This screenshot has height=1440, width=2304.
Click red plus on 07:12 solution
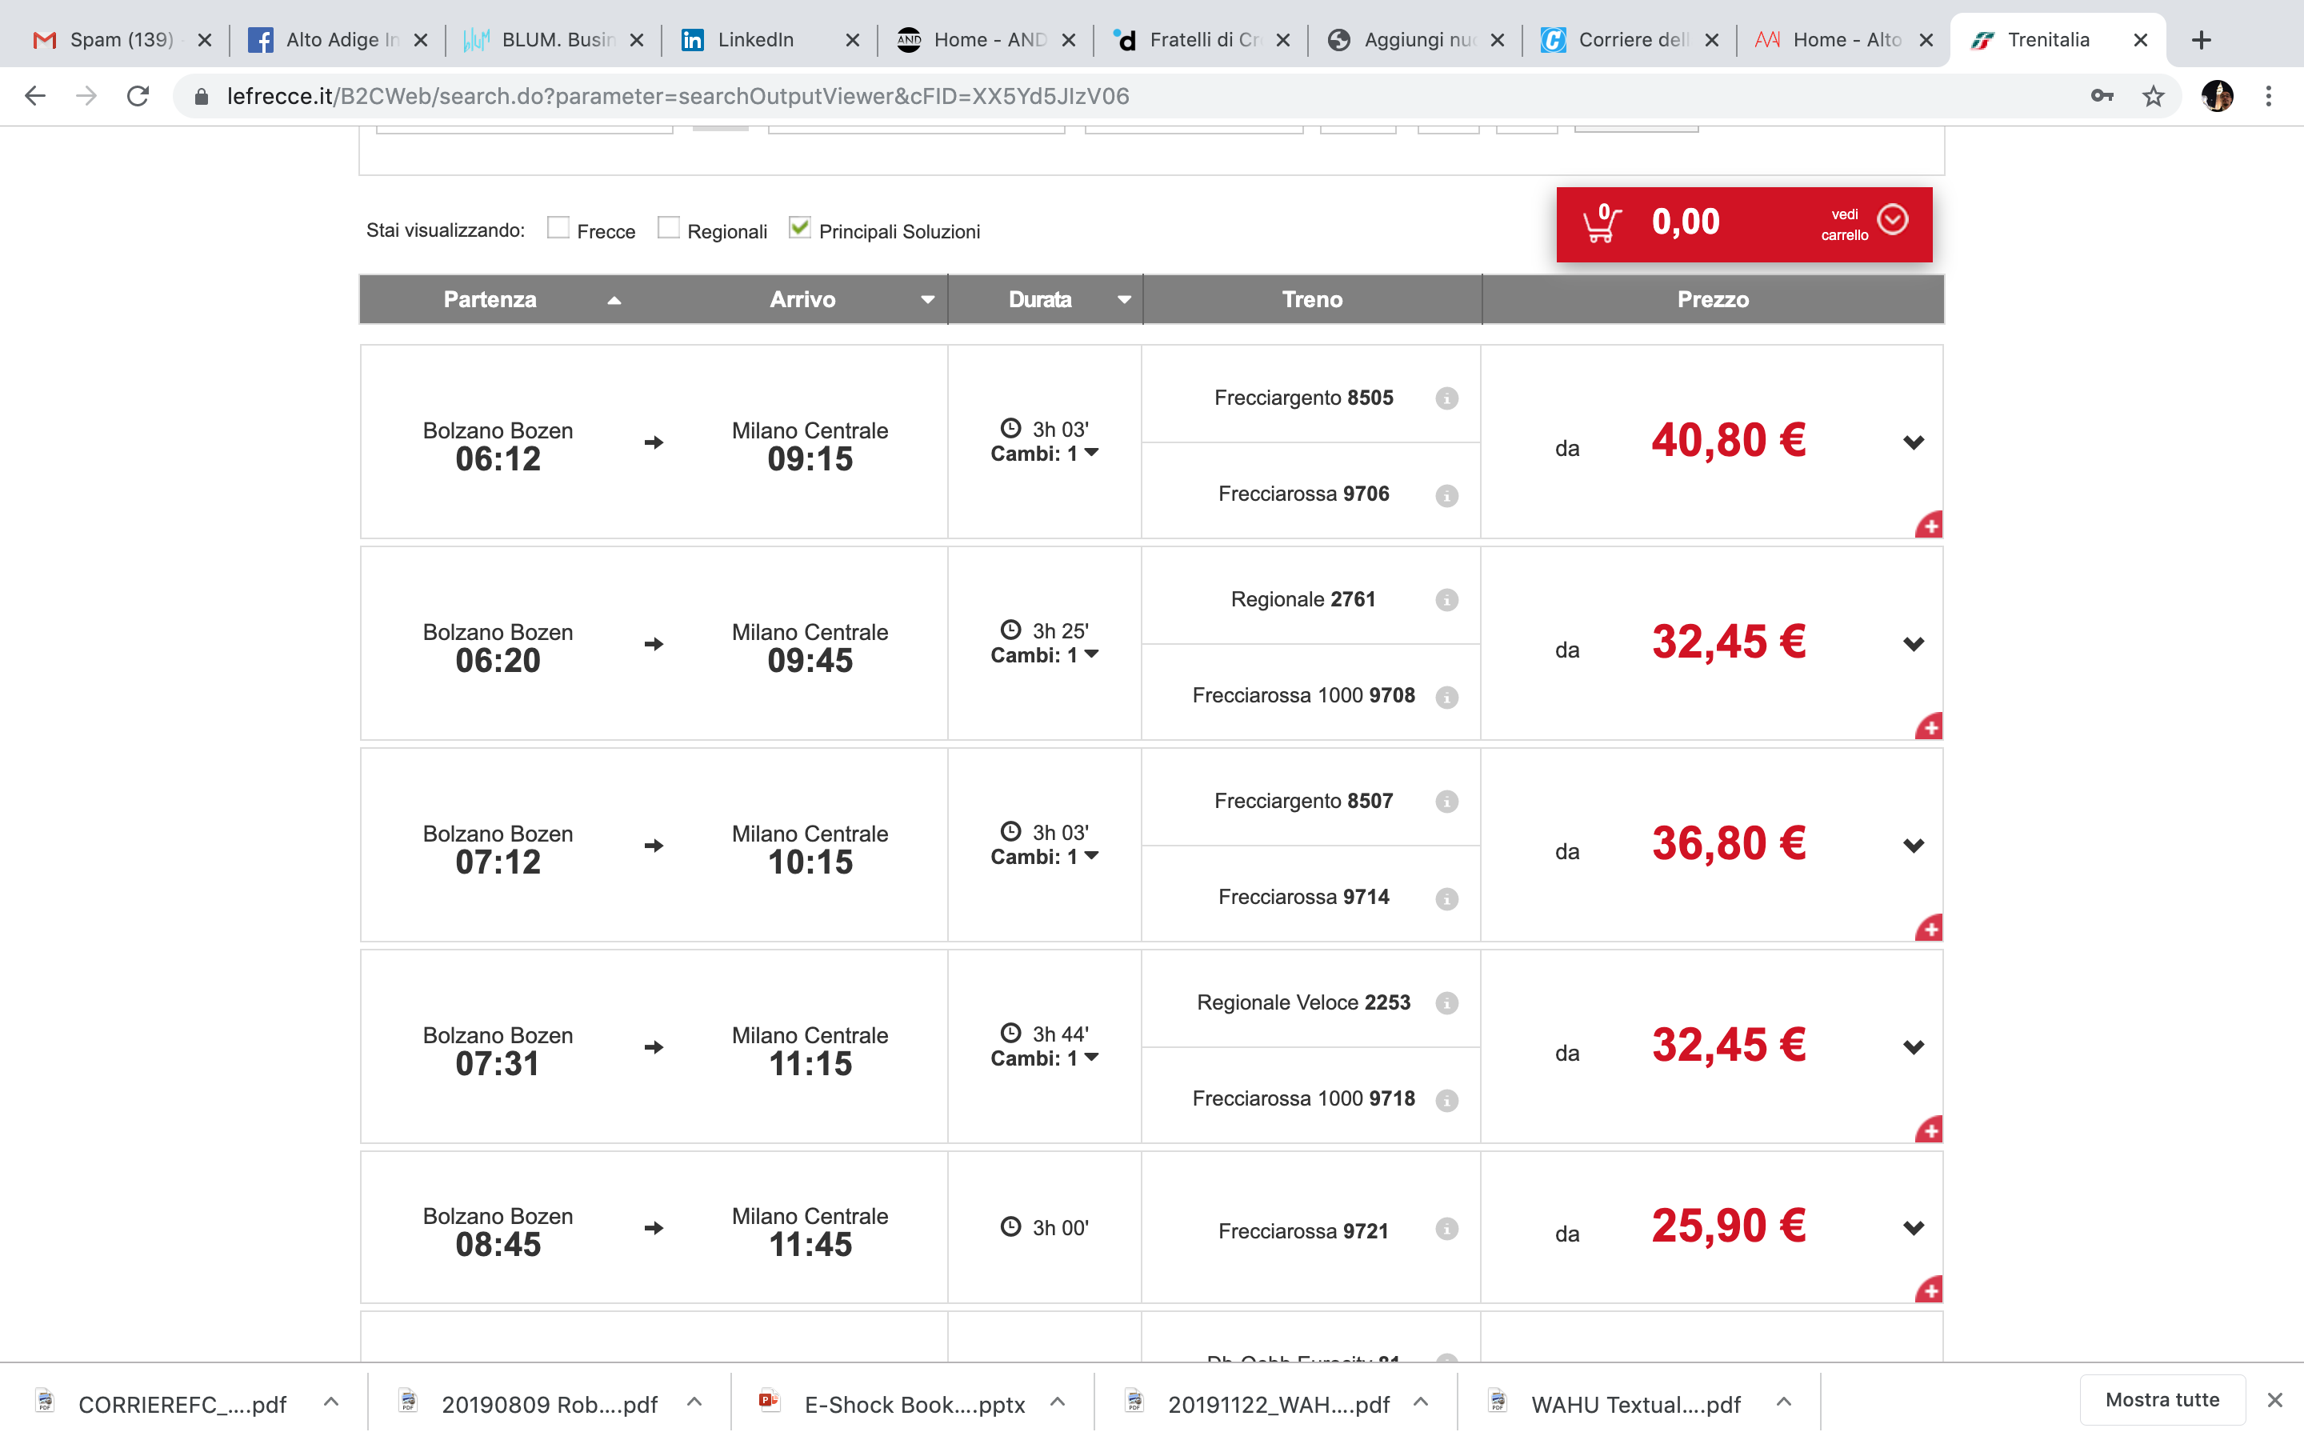tap(1930, 930)
